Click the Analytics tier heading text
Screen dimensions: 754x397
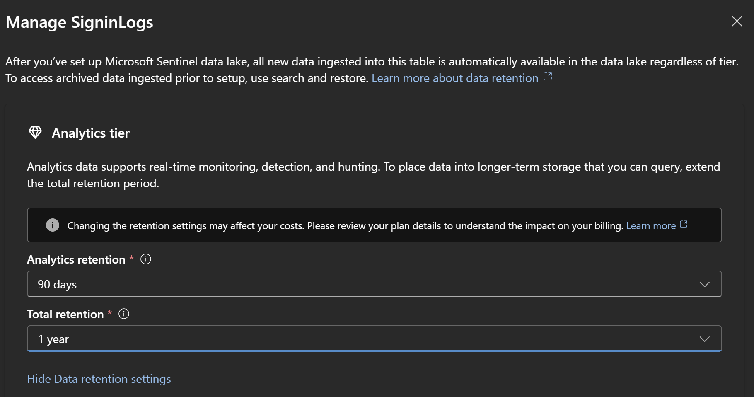(90, 133)
